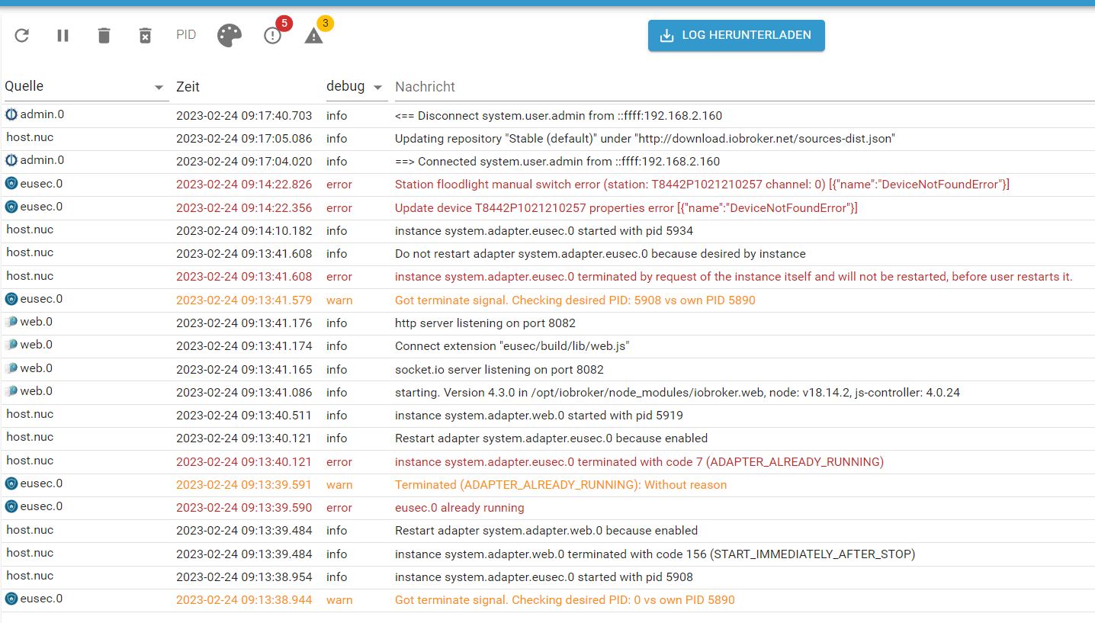Select 'terminated with code 156' message
This screenshot has height=623, width=1095.
point(655,554)
